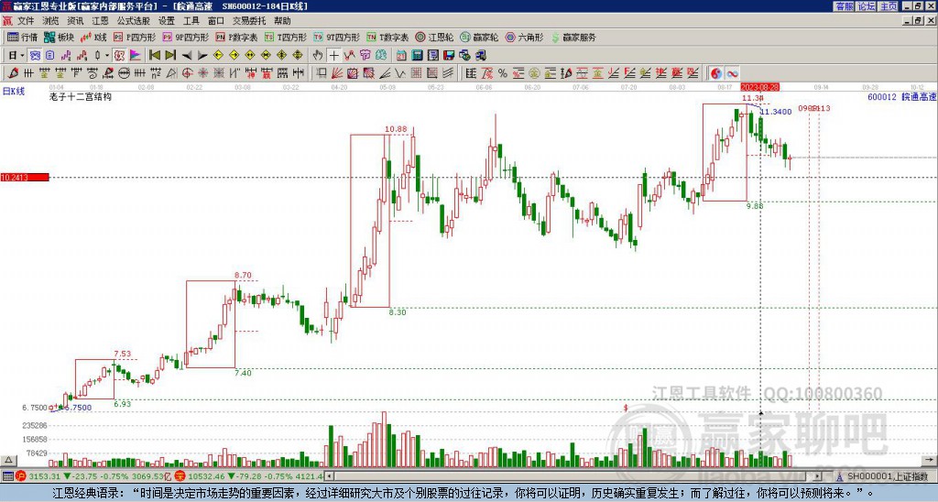The image size is (938, 502).
Task: Click the 节 magenta toolbar icon
Action: [x=365, y=55]
